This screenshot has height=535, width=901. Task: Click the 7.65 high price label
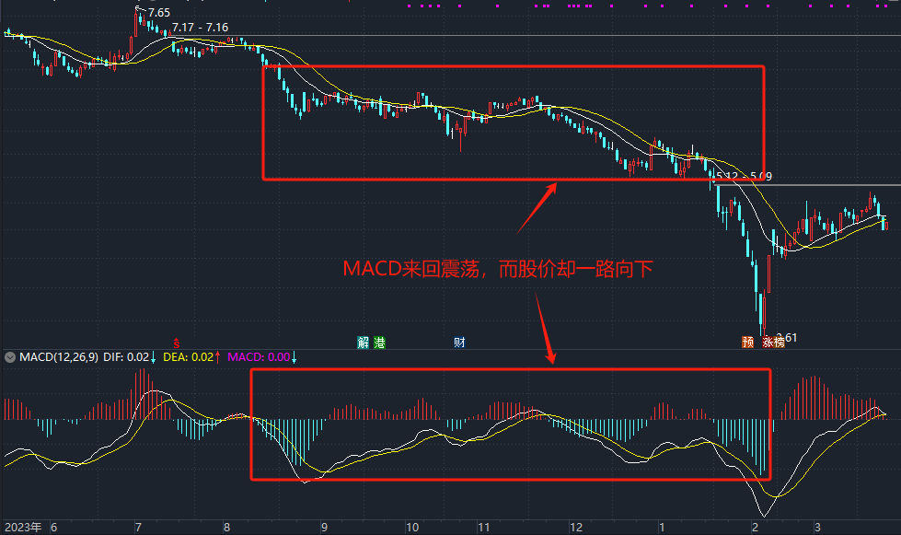[158, 12]
